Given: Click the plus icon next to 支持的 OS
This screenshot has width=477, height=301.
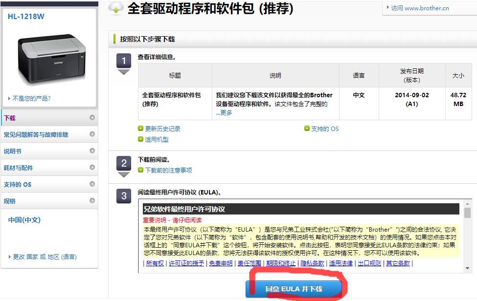Looking at the screenshot, I should (306, 128).
